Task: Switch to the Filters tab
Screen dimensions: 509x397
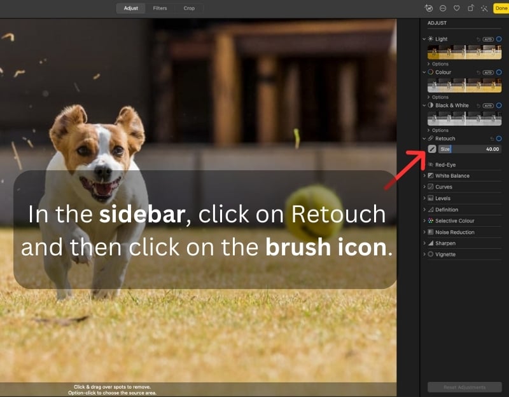Action: click(160, 8)
